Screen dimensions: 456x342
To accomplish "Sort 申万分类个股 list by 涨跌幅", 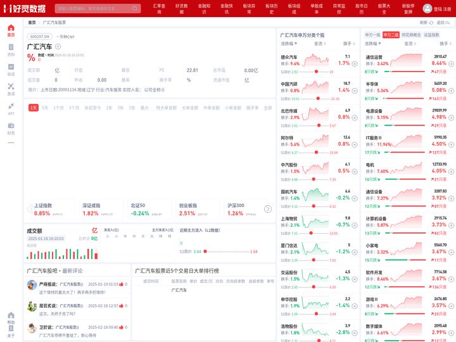I will click(x=289, y=44).
